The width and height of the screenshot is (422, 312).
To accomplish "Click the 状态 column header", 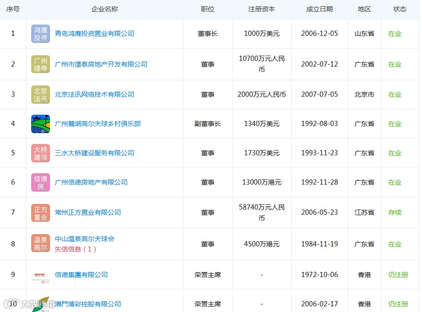I will (x=400, y=9).
